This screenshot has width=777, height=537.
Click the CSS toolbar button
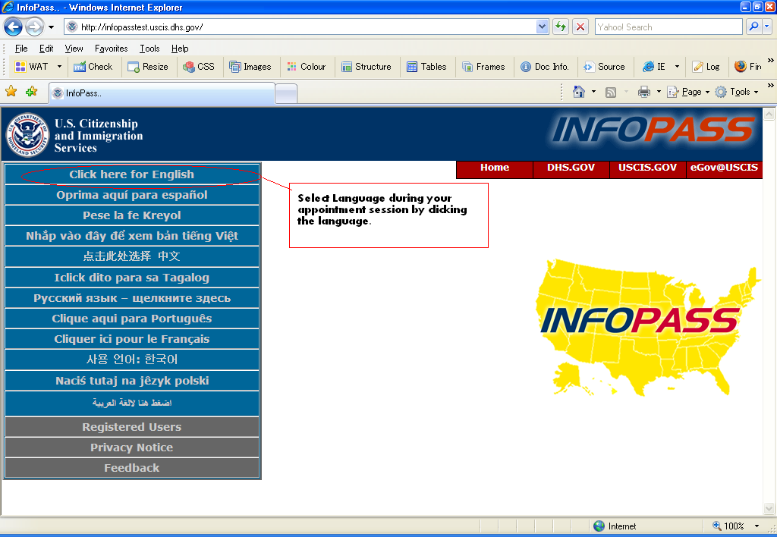click(x=199, y=67)
